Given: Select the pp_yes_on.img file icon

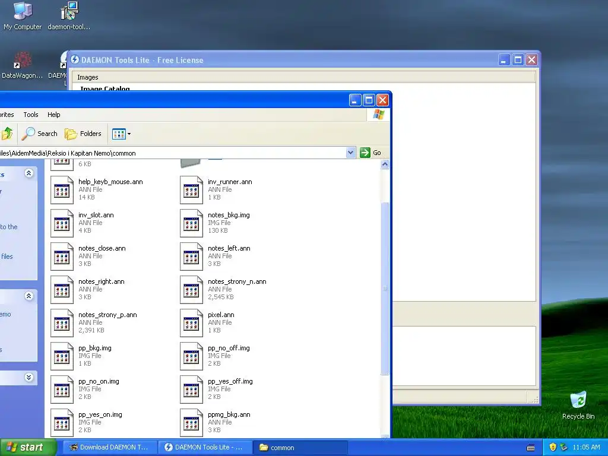Looking at the screenshot, I should point(62,423).
